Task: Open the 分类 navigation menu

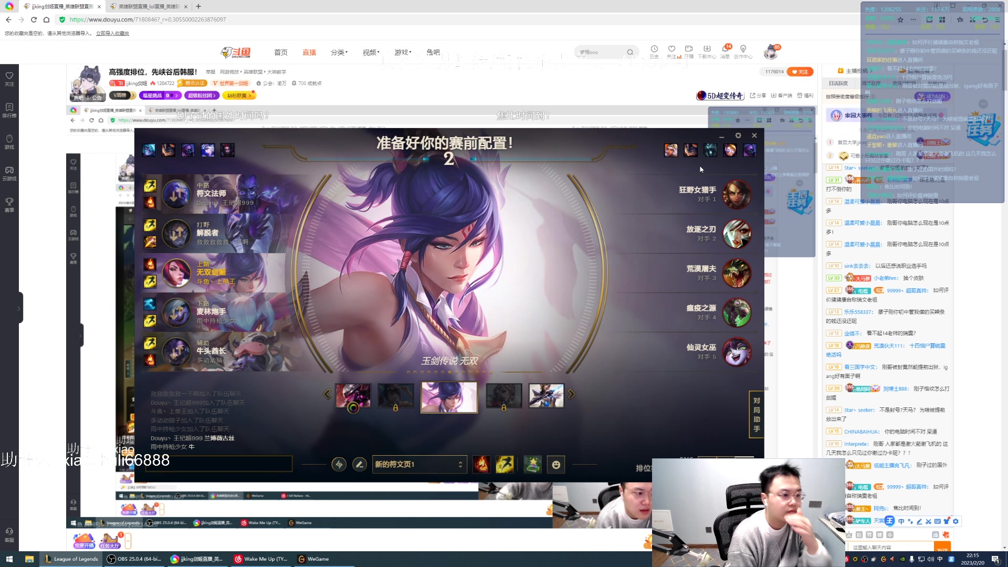Action: point(339,52)
